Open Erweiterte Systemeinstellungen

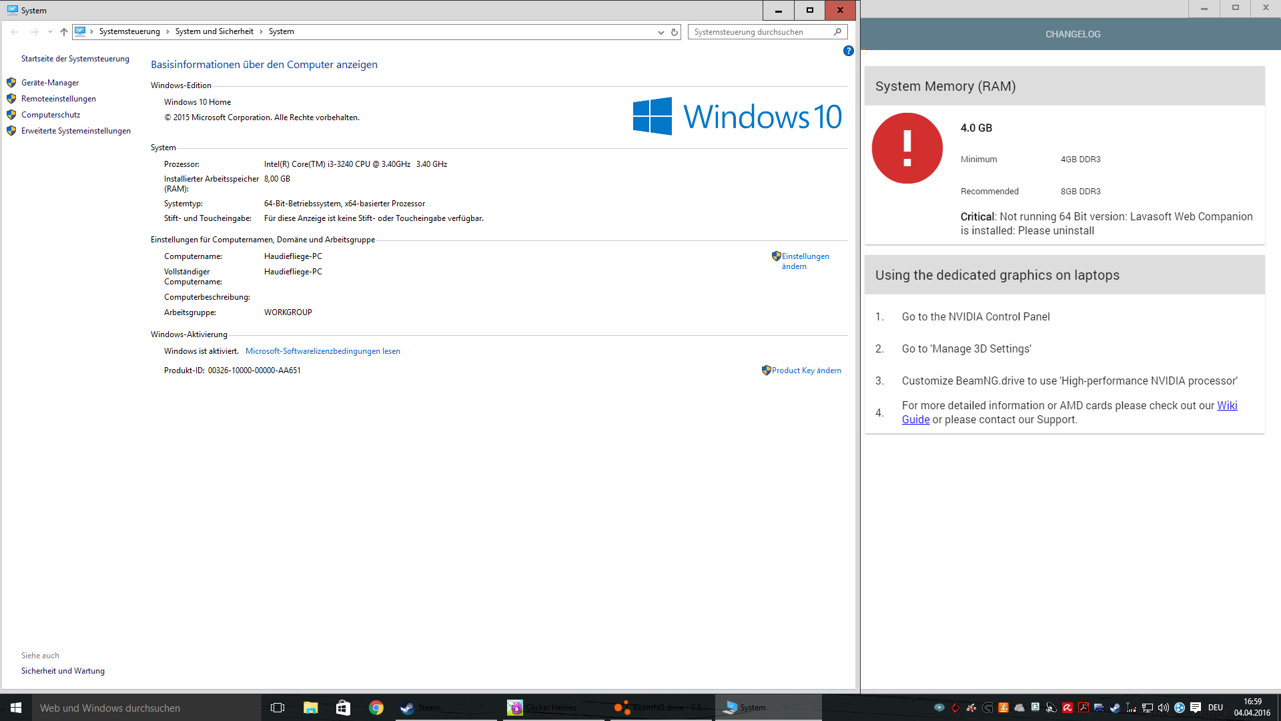(76, 131)
